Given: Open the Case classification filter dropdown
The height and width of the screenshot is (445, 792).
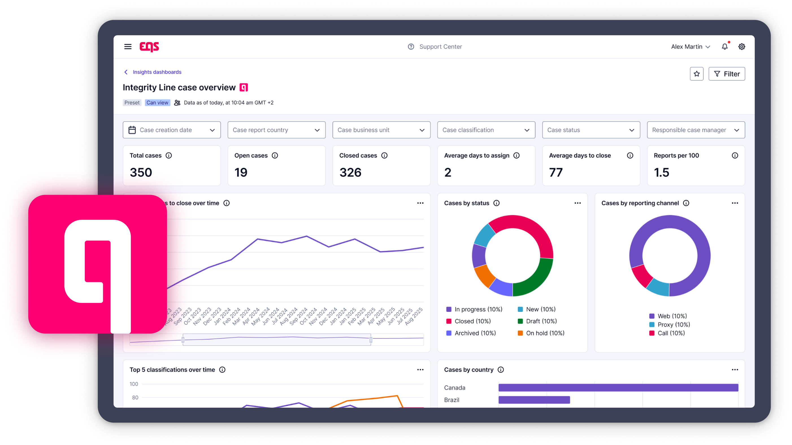Looking at the screenshot, I should point(486,130).
